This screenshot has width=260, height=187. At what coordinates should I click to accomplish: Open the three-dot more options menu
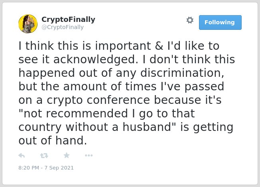tap(89, 156)
